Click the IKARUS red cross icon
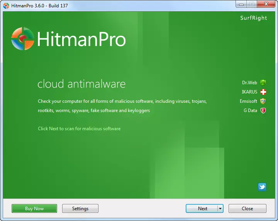 263,92
